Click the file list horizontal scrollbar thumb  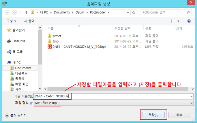click(118, 89)
